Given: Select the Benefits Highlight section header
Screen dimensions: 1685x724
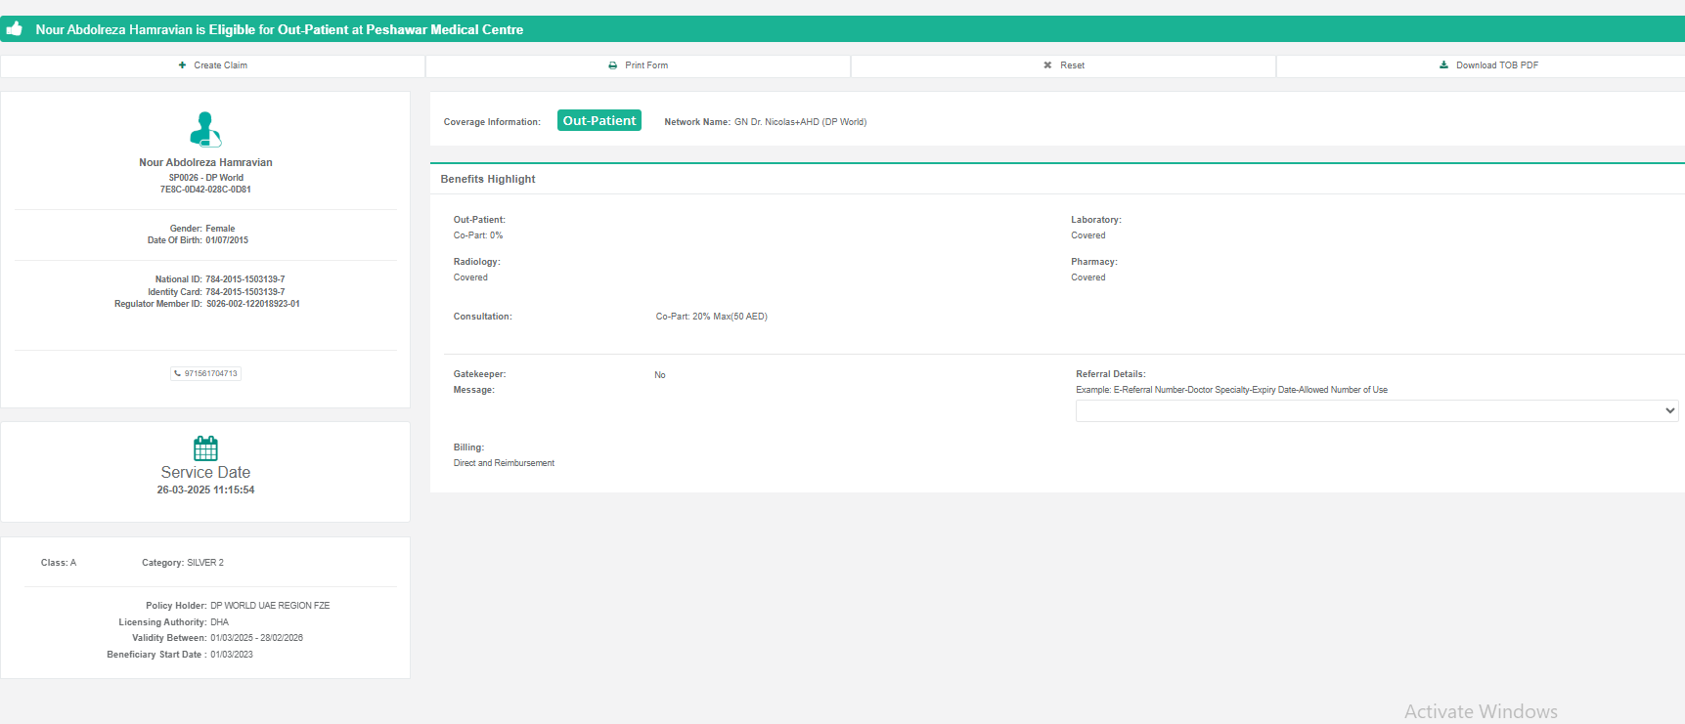Looking at the screenshot, I should 488,179.
